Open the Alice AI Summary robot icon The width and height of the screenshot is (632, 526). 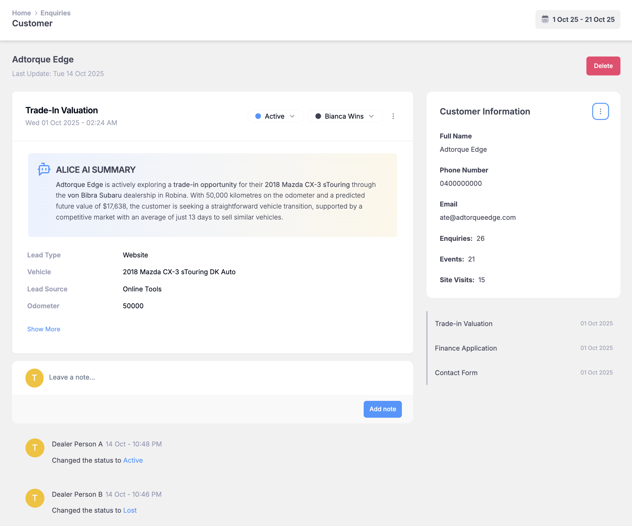point(44,169)
